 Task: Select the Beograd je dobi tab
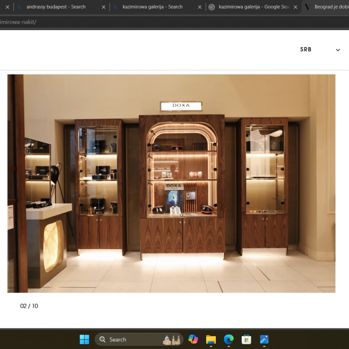tap(326, 7)
